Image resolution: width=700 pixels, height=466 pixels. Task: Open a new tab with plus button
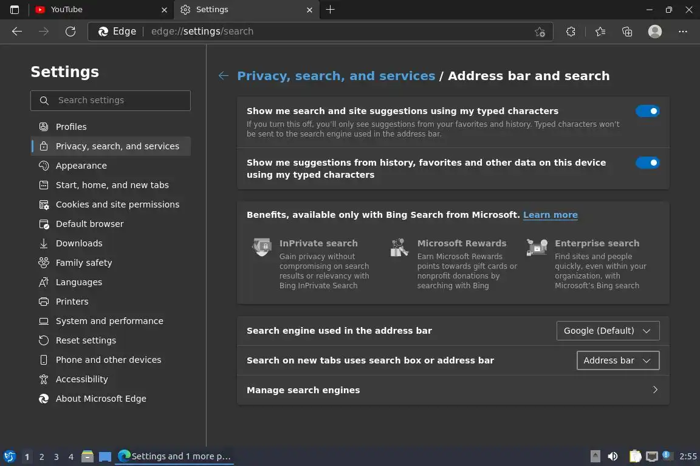click(330, 9)
